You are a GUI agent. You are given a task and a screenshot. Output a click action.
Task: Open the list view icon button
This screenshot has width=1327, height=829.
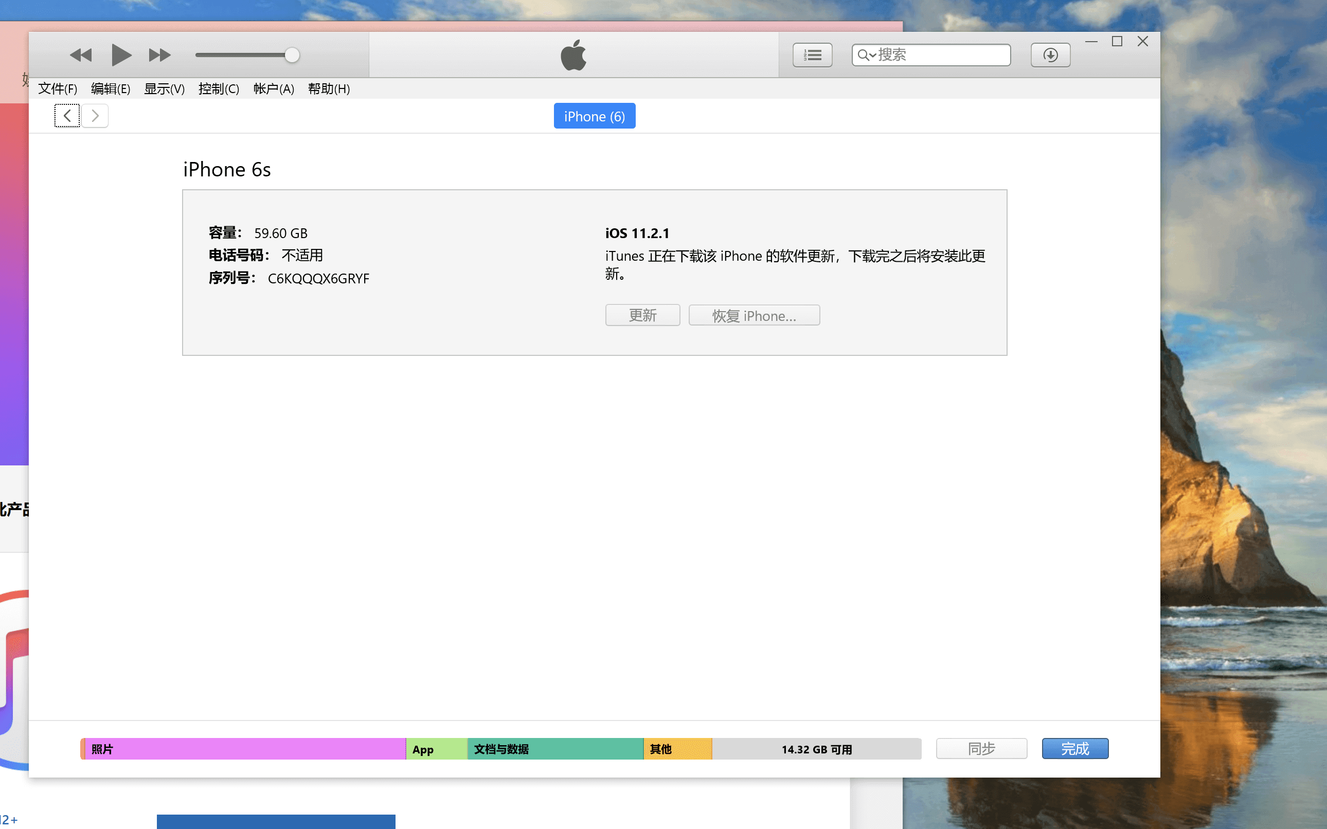coord(812,56)
